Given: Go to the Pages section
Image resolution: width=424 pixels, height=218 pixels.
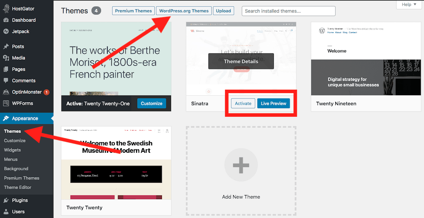Looking at the screenshot, I should (17, 69).
